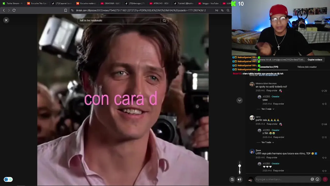330x186 pixels.
Task: Go back in browser history
Action: (x=4, y=10)
